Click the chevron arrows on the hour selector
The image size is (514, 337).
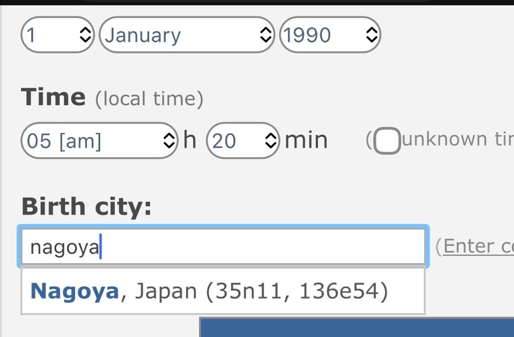click(169, 141)
